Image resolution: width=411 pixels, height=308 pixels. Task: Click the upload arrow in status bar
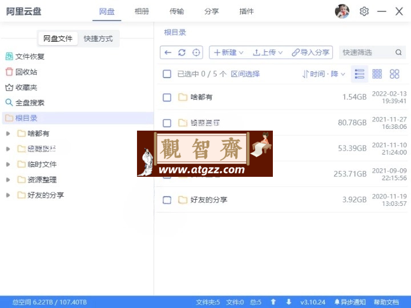point(273,302)
